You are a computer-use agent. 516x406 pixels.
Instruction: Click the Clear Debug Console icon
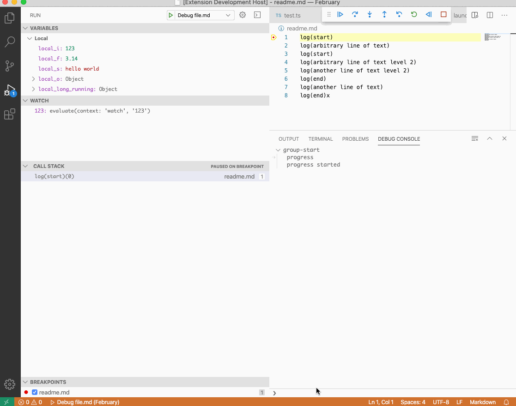[475, 138]
